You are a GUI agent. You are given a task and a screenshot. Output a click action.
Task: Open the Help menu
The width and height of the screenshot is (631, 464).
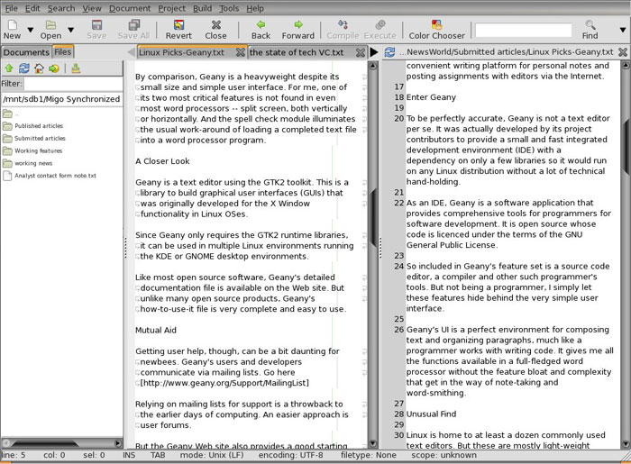coord(255,8)
